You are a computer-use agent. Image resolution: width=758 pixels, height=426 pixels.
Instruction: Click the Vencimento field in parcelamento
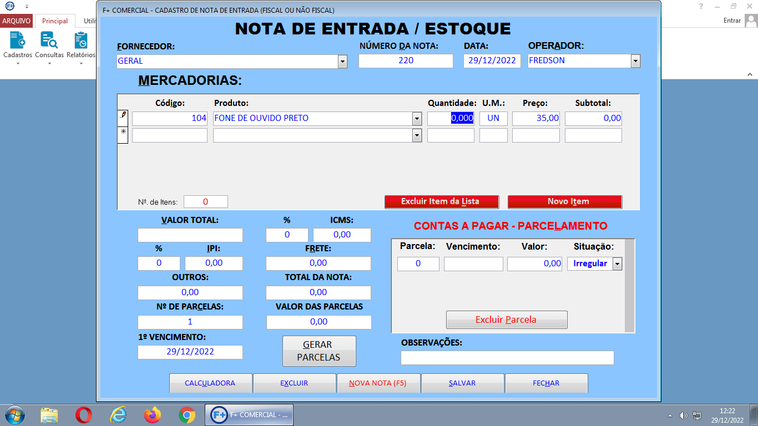click(473, 264)
